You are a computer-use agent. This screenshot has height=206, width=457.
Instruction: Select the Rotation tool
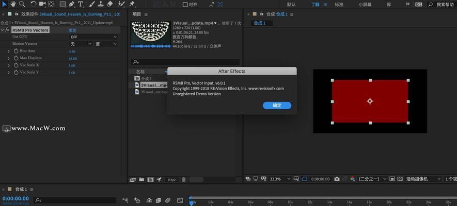click(34, 4)
